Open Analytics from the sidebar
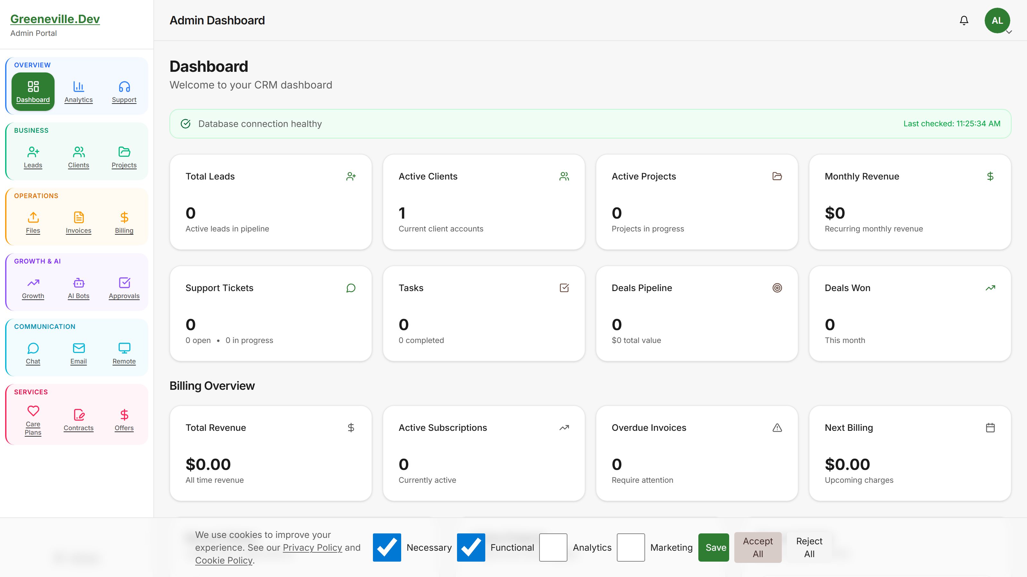Viewport: 1027px width, 577px height. point(79,92)
